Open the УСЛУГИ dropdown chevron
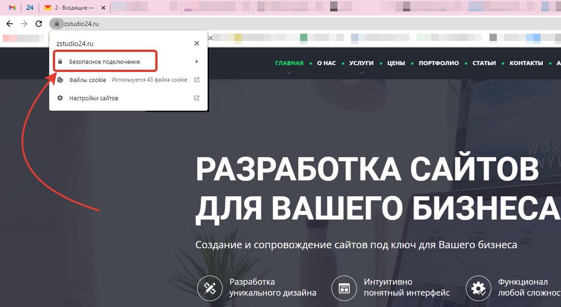The width and height of the screenshot is (561, 307). click(x=361, y=72)
